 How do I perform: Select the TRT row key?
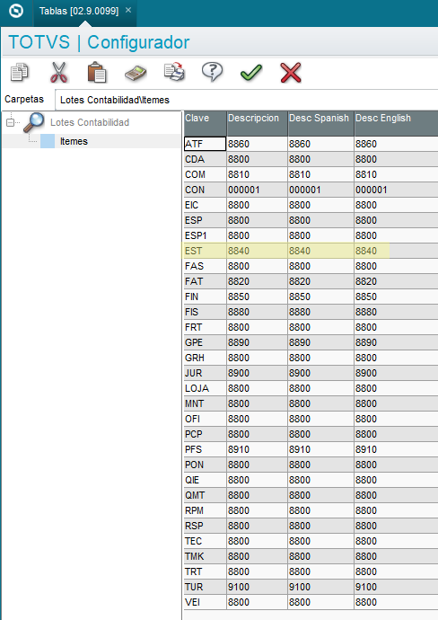pyautogui.click(x=205, y=571)
